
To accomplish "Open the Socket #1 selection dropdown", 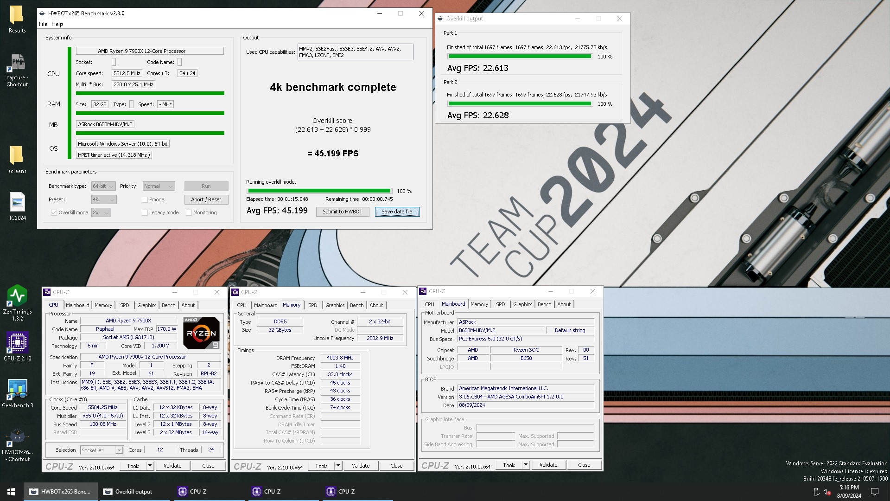I will [102, 450].
